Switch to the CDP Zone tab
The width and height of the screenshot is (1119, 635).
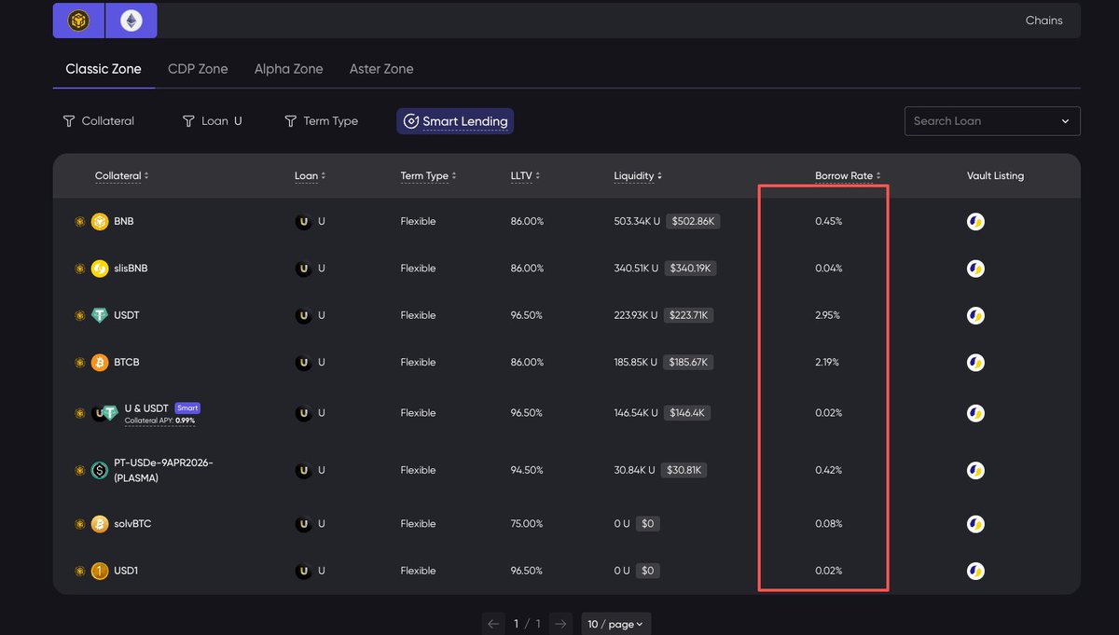point(198,69)
